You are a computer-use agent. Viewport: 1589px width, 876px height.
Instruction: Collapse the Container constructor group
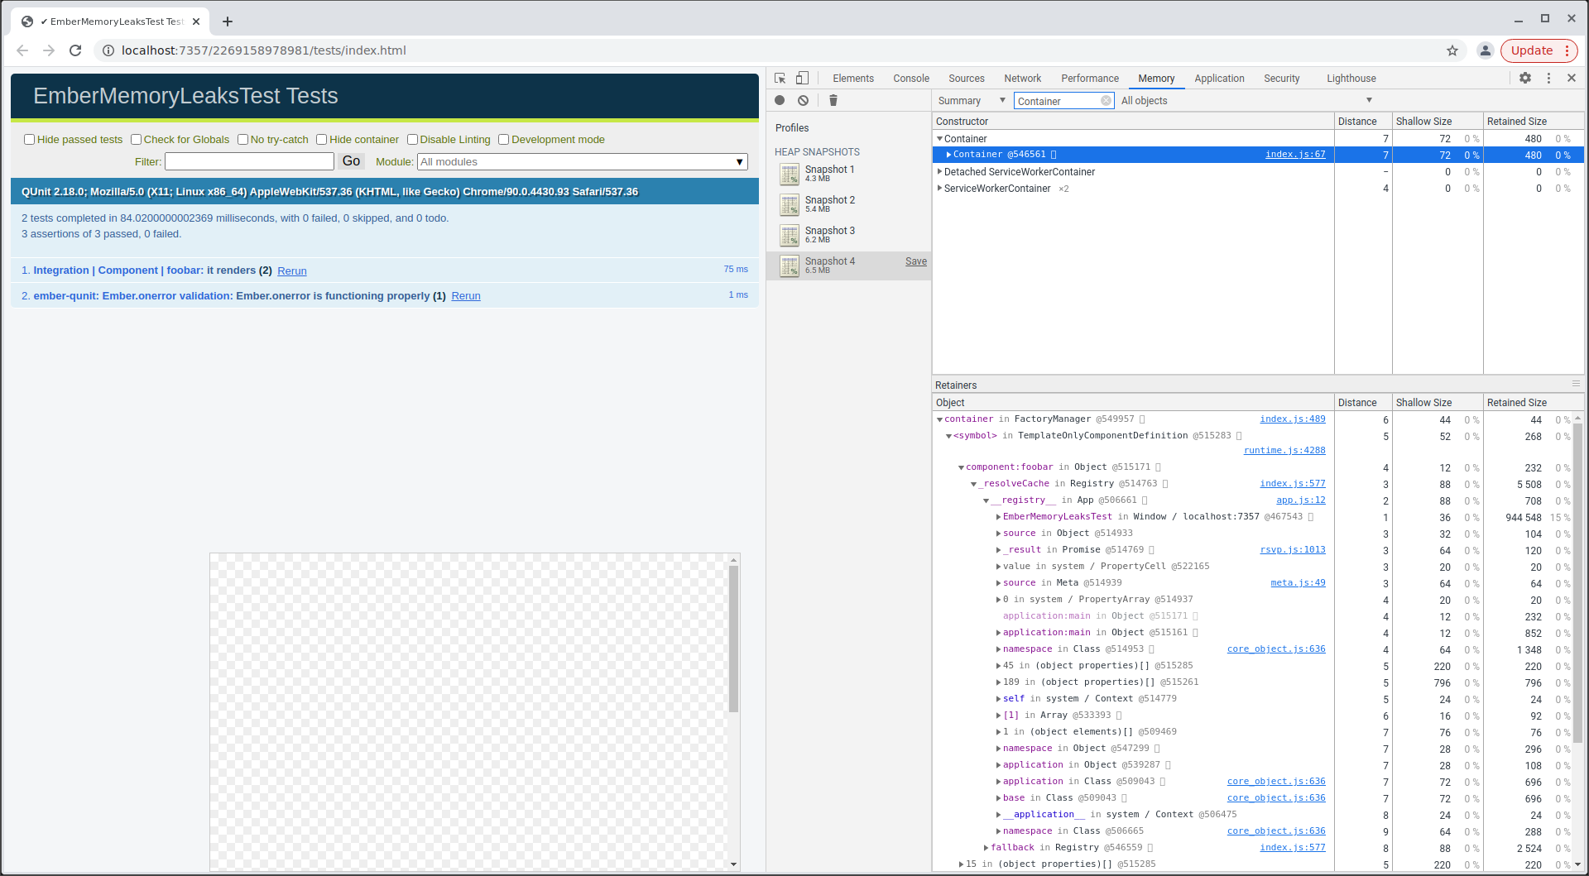940,139
